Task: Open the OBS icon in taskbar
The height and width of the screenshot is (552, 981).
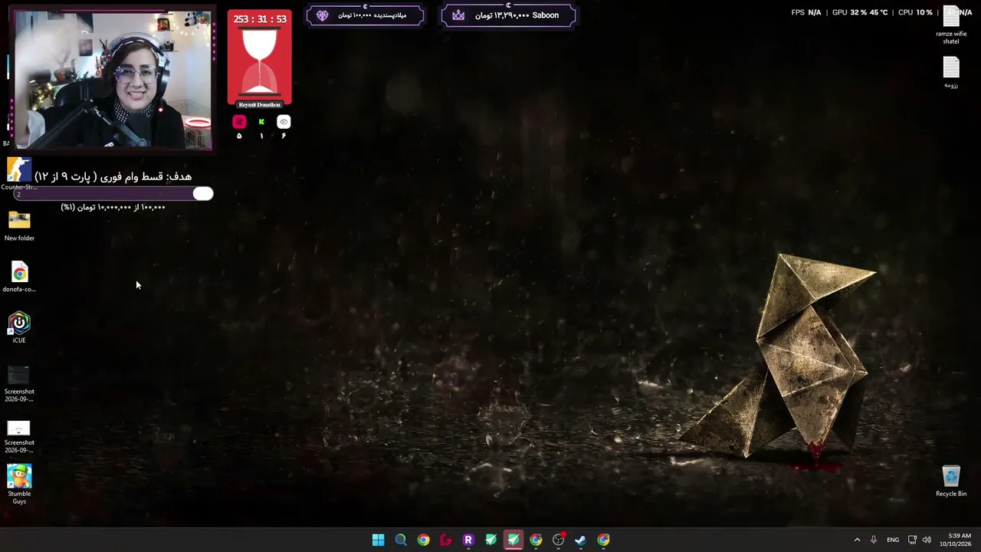Action: [x=558, y=540]
